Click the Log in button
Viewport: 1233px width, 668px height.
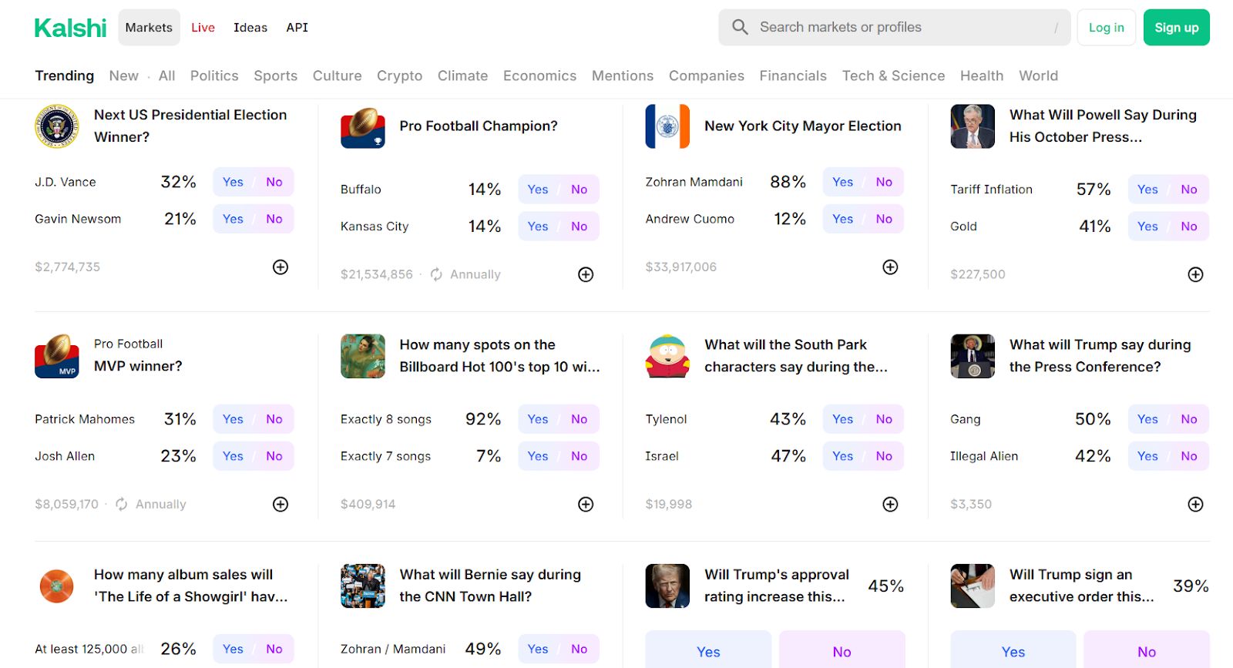[x=1106, y=28]
